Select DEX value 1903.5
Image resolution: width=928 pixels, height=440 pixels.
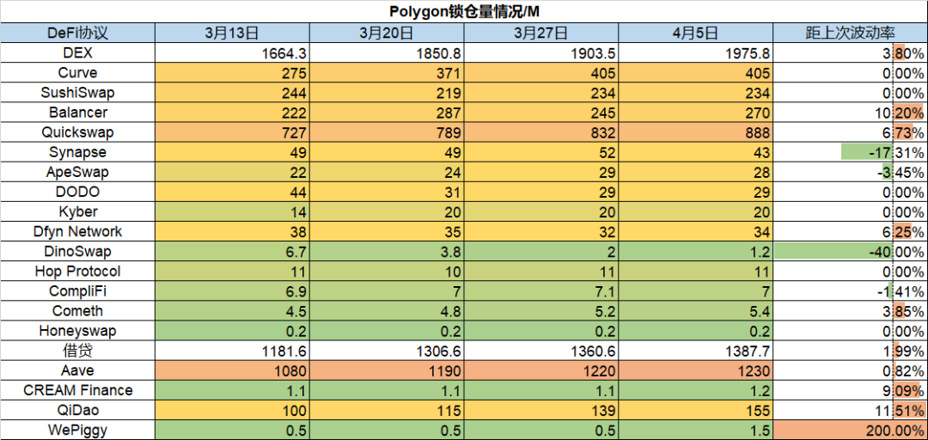(541, 54)
